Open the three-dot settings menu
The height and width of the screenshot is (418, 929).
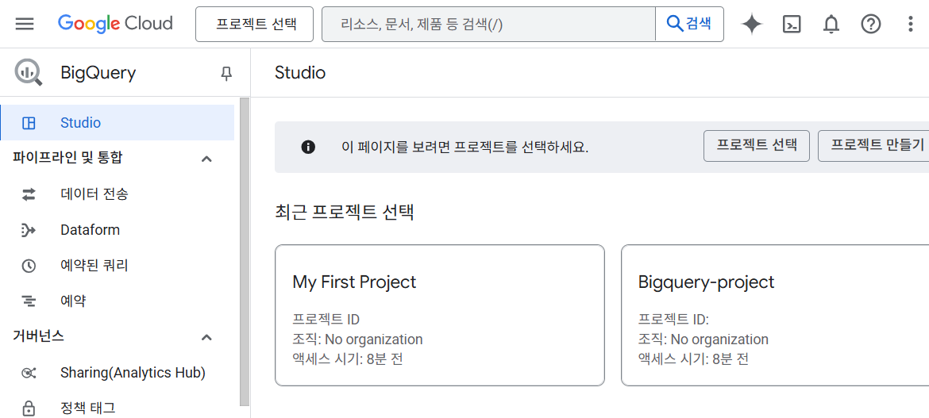tap(911, 25)
